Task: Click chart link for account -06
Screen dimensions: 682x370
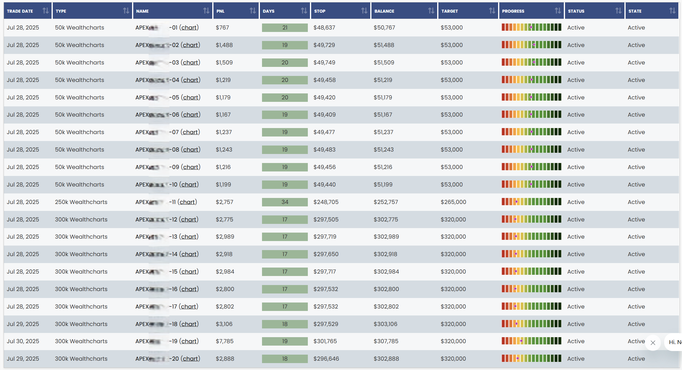Action: 191,114
